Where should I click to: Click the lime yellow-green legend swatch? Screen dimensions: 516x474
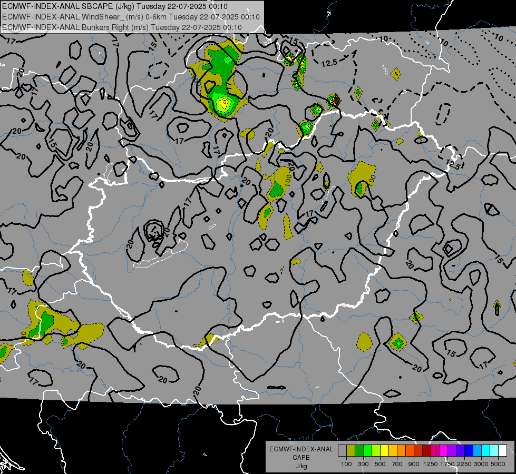pos(376,451)
